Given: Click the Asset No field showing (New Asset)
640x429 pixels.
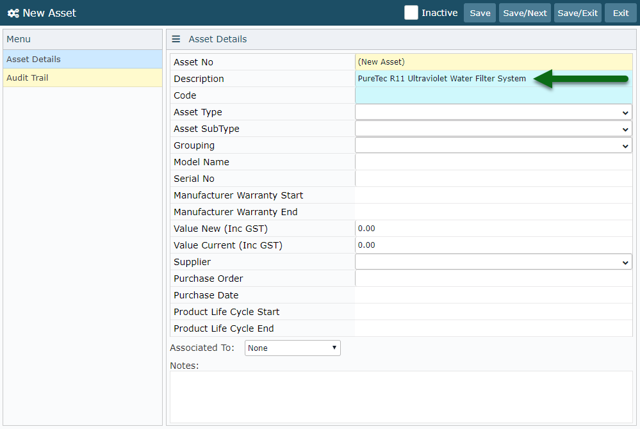Looking at the screenshot, I should [x=493, y=62].
